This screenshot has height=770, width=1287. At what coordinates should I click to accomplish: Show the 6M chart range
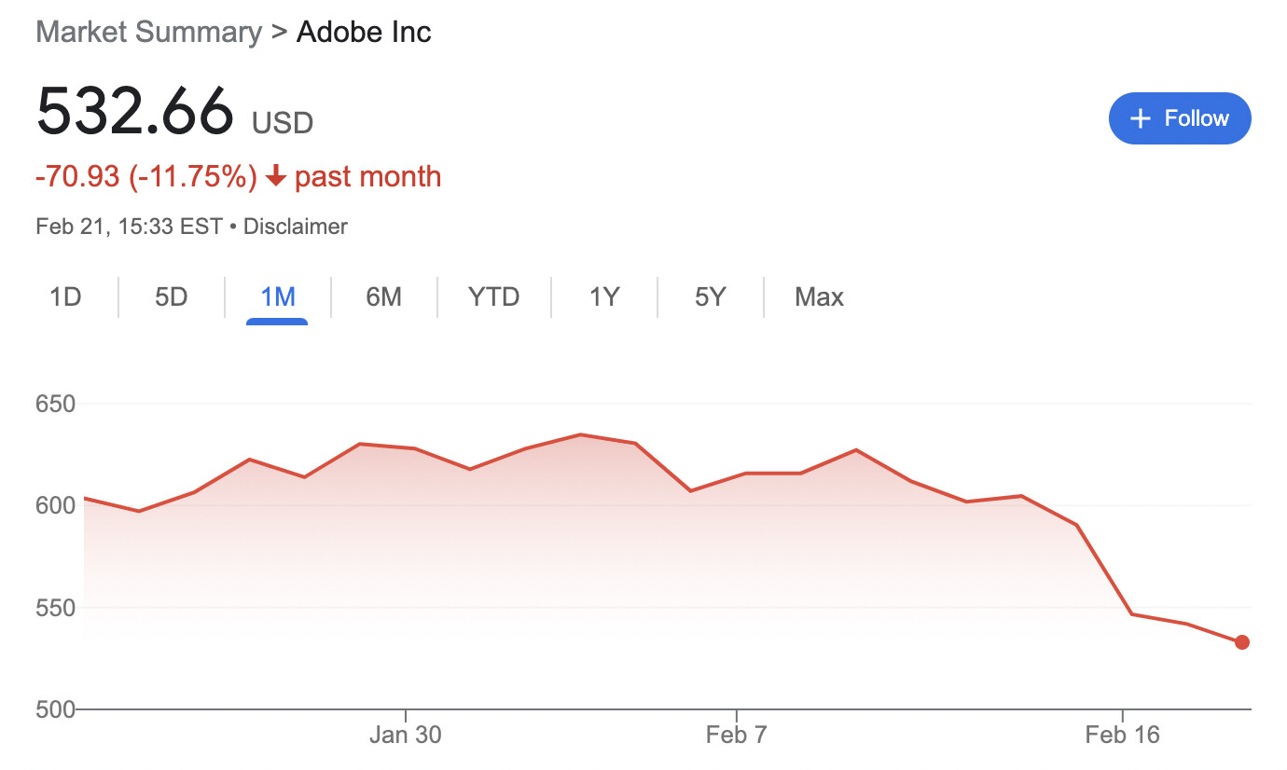[x=383, y=297]
